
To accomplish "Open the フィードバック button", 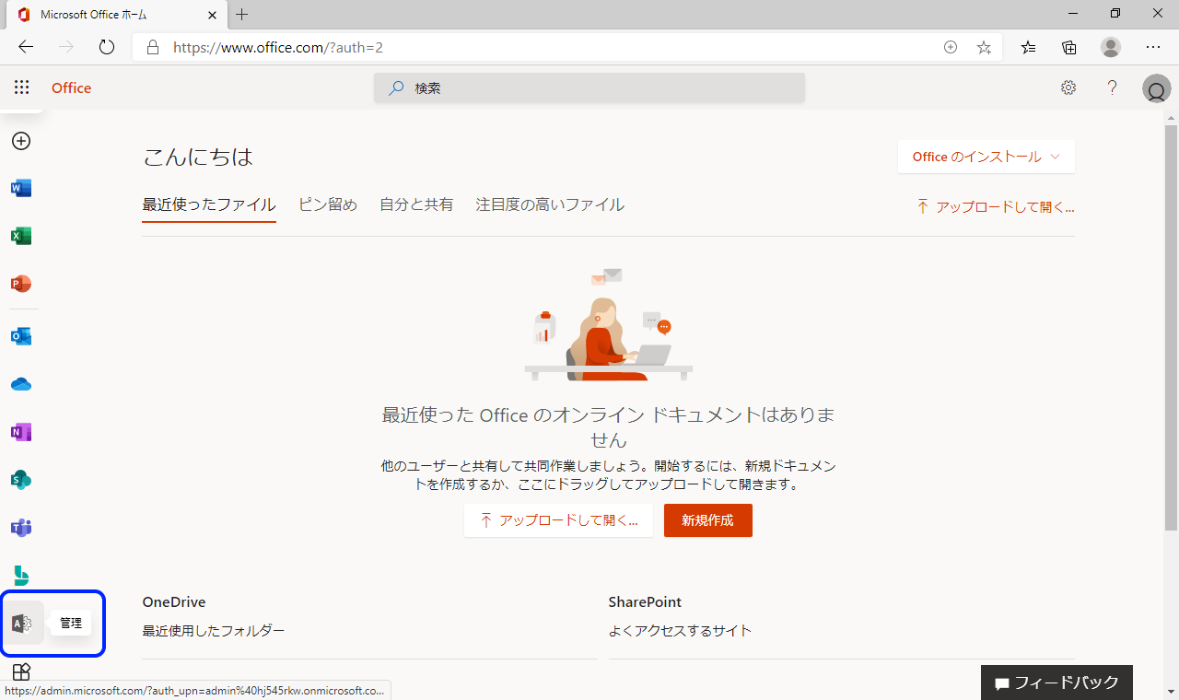I will [x=1056, y=682].
